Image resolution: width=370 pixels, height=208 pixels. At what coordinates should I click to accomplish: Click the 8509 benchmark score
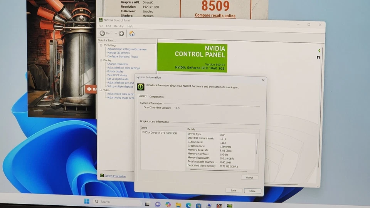(215, 6)
